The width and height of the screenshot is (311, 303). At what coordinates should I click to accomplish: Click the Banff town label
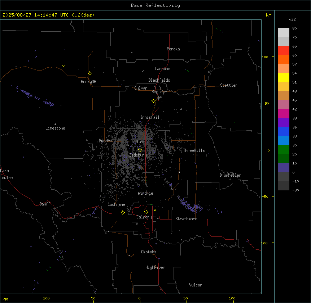[45, 204]
